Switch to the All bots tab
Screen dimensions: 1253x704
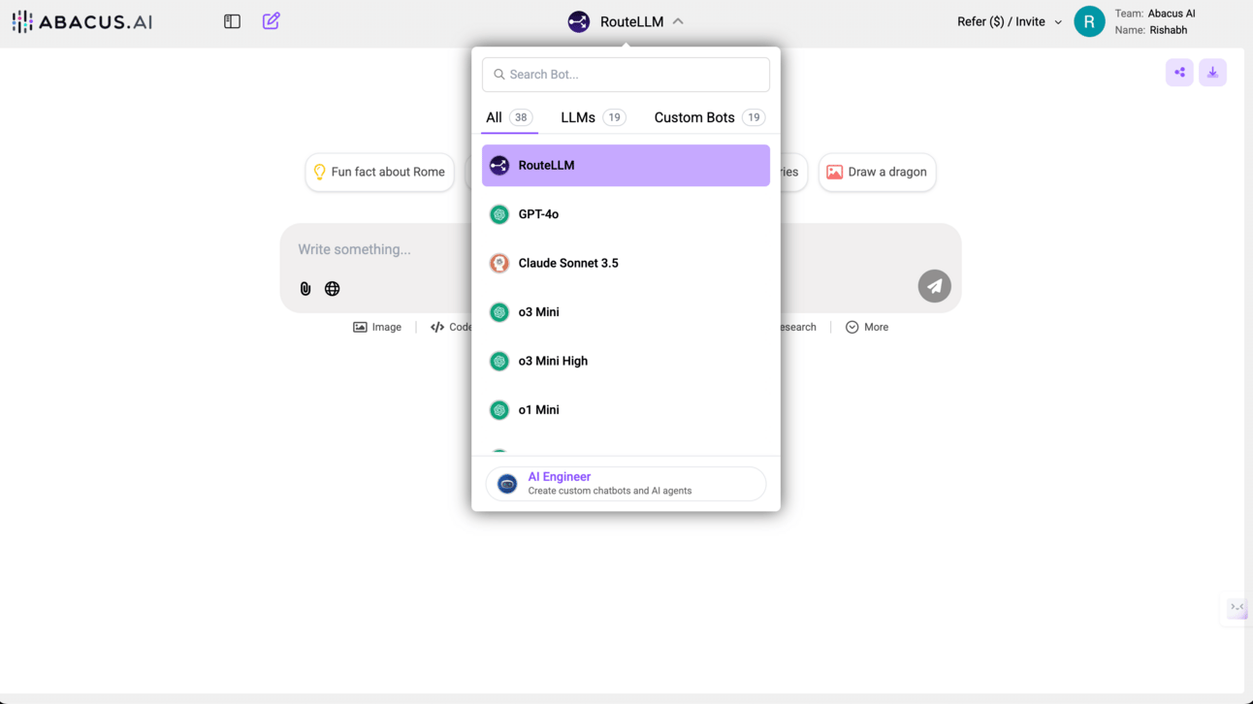coord(509,117)
